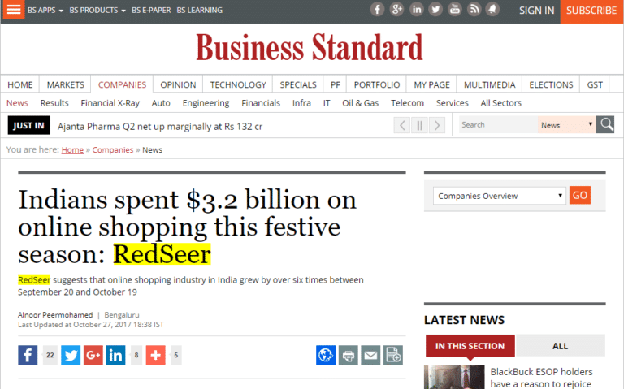Open the News search category dropdown
624x389 pixels.
pyautogui.click(x=566, y=125)
